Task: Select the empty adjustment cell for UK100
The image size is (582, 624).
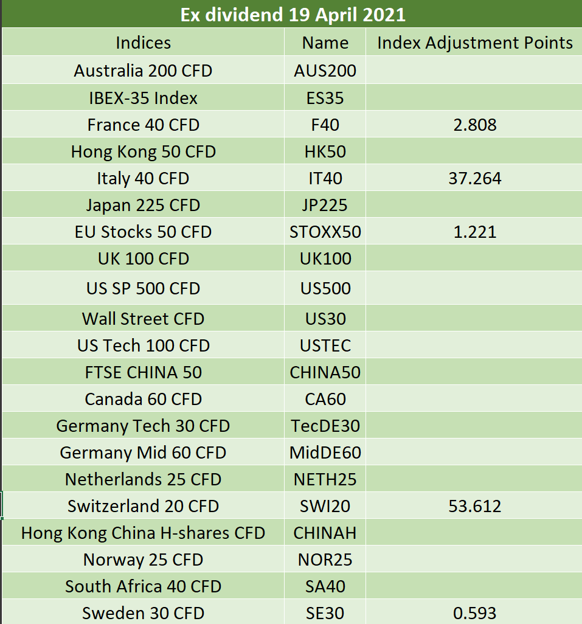Action: click(474, 258)
